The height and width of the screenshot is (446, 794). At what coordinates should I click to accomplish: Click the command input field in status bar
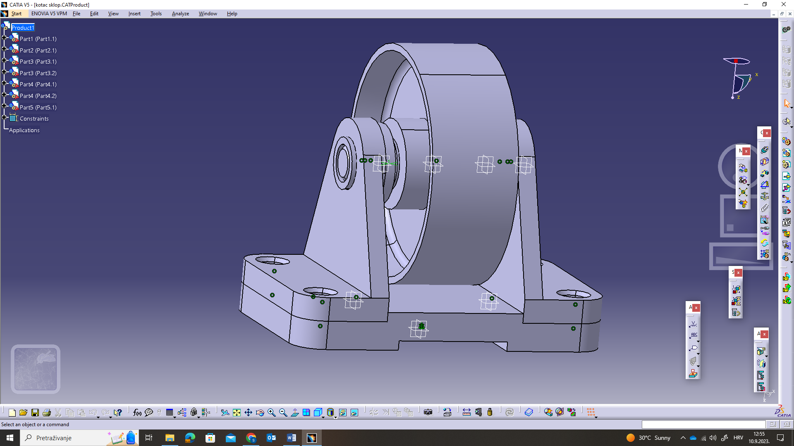[703, 424]
